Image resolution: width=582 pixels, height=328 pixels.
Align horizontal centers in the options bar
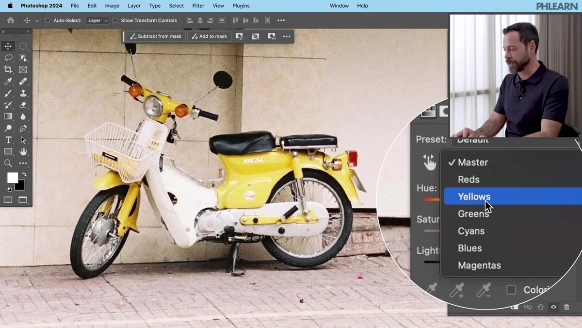pyautogui.click(x=200, y=20)
